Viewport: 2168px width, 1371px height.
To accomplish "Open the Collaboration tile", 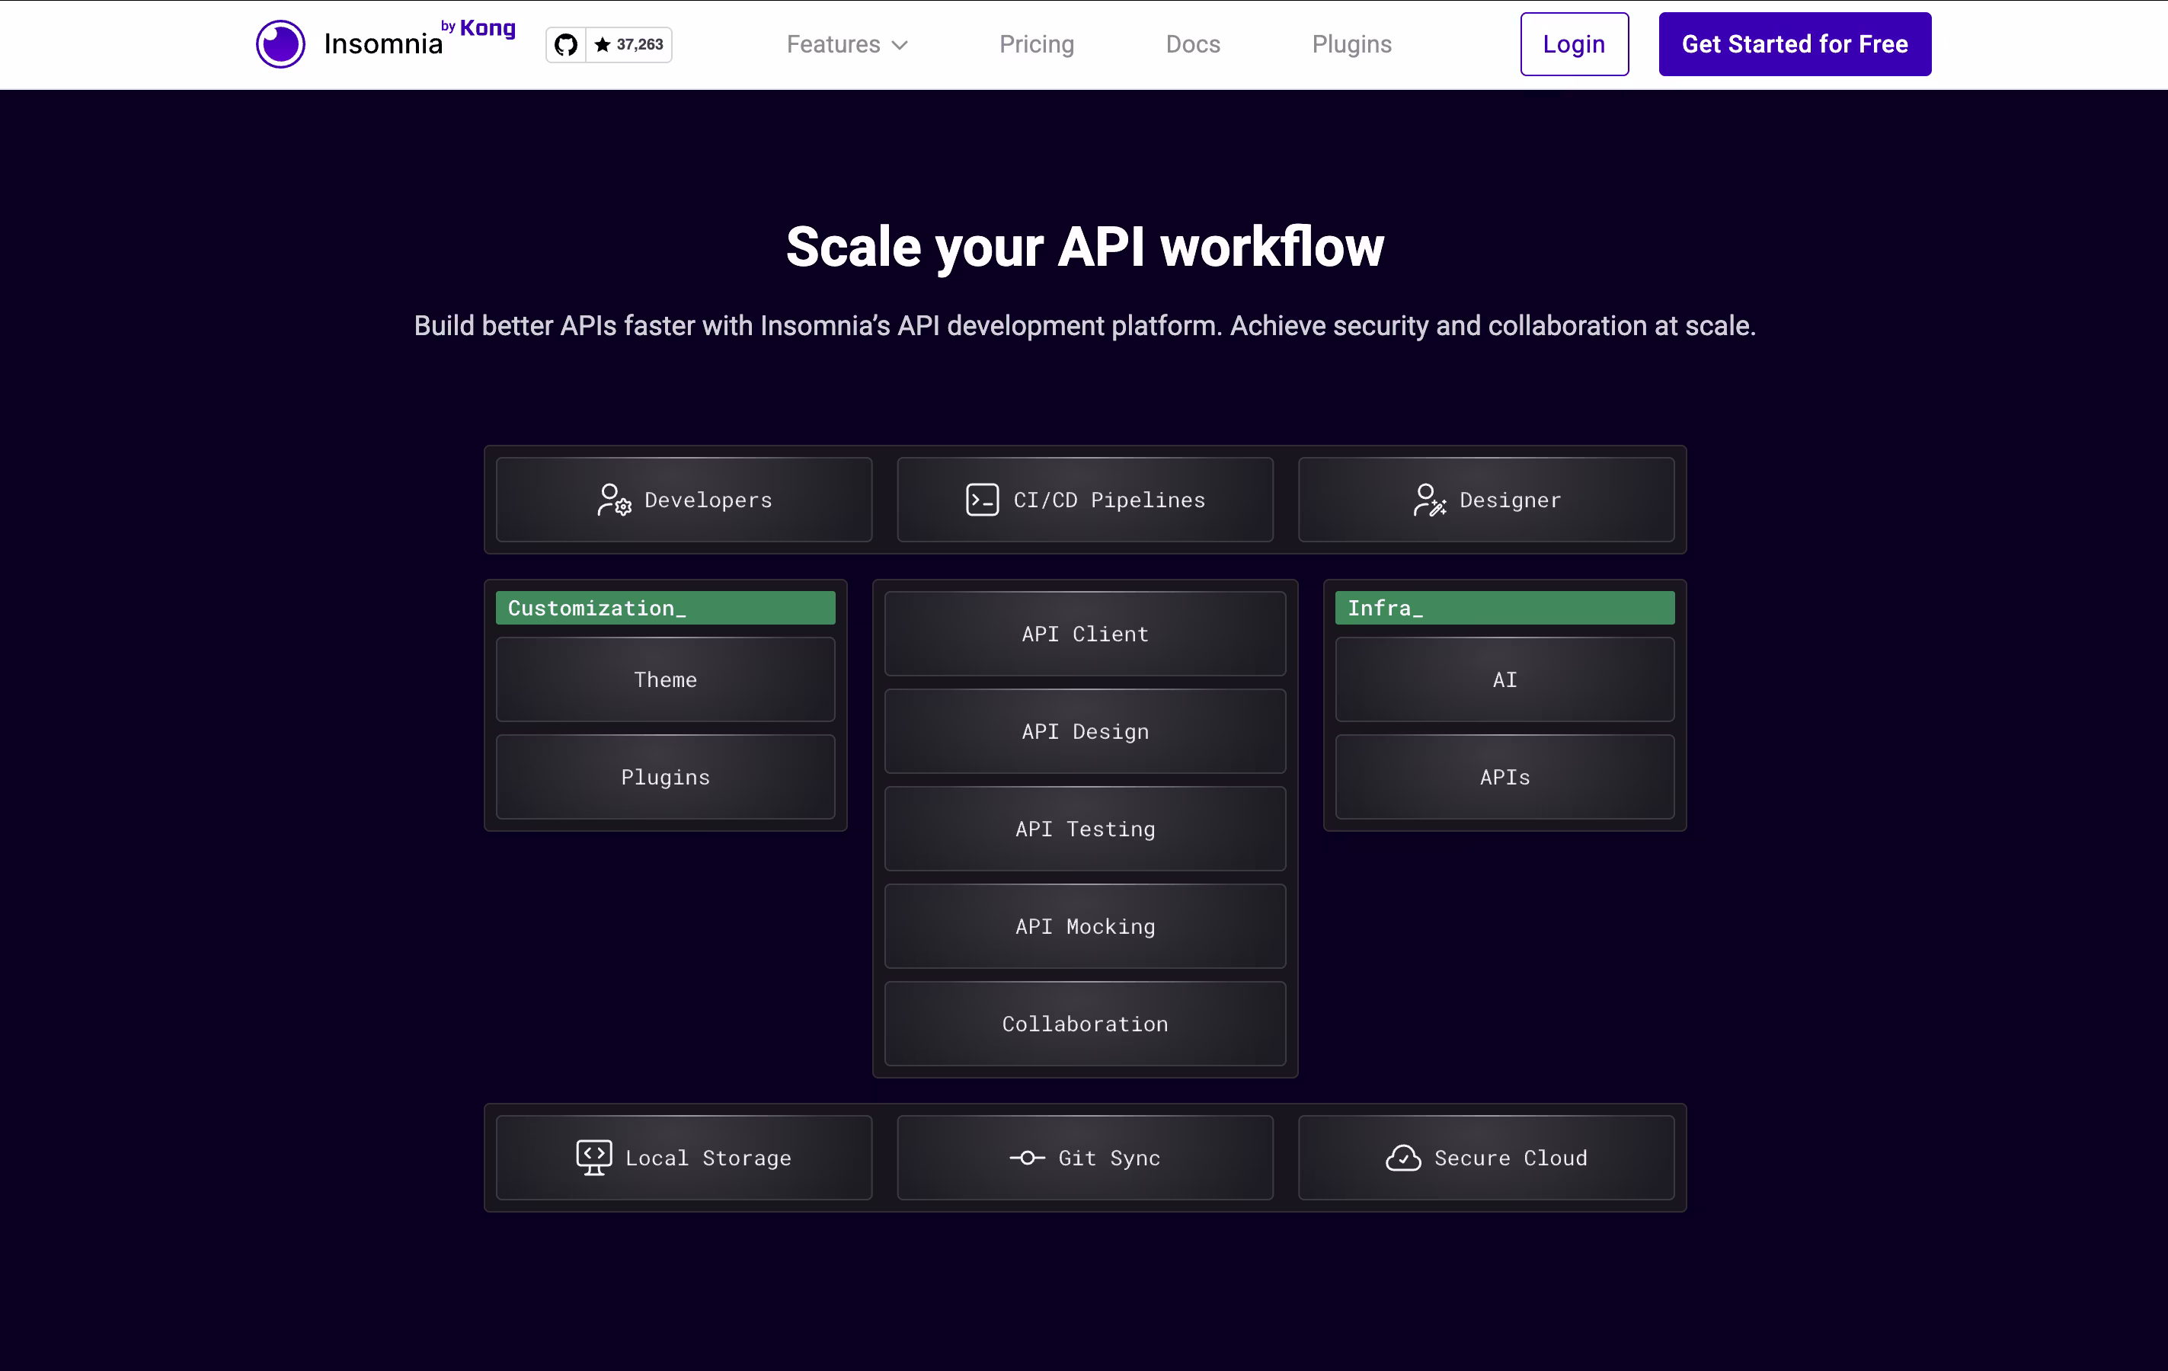I will [x=1085, y=1024].
